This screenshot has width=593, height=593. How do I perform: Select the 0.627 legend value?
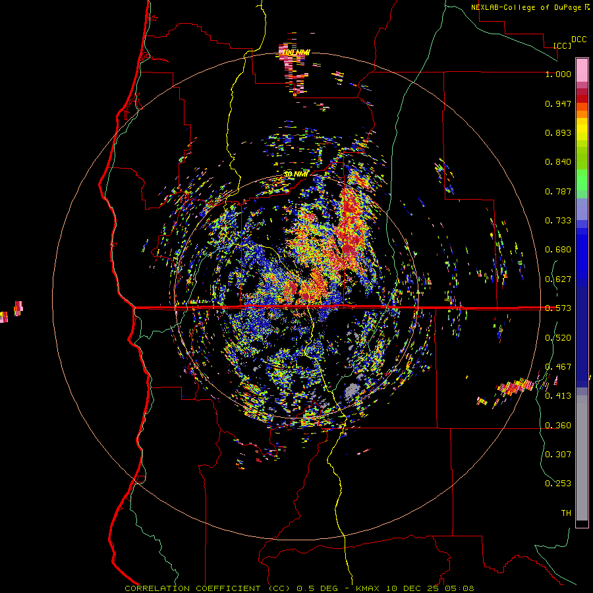[x=558, y=279]
